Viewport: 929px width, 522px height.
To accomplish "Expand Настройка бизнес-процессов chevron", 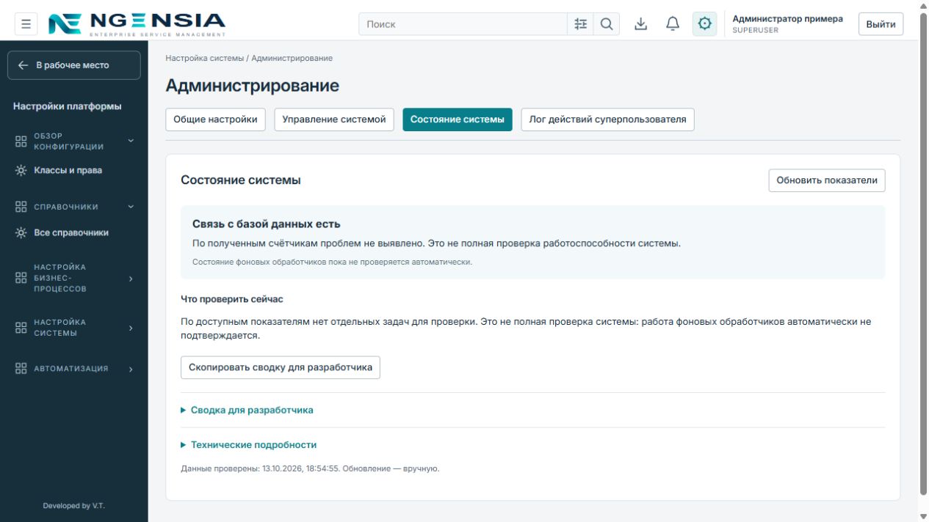I will (x=131, y=279).
